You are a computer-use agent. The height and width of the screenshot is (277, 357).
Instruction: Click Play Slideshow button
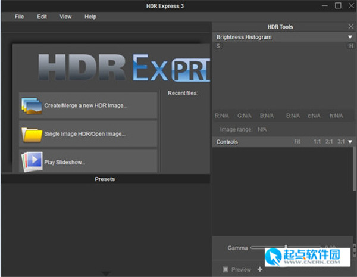coord(88,161)
